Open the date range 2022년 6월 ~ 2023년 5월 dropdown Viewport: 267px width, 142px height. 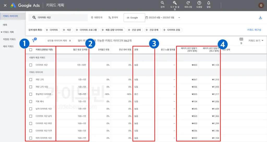[x=163, y=18]
